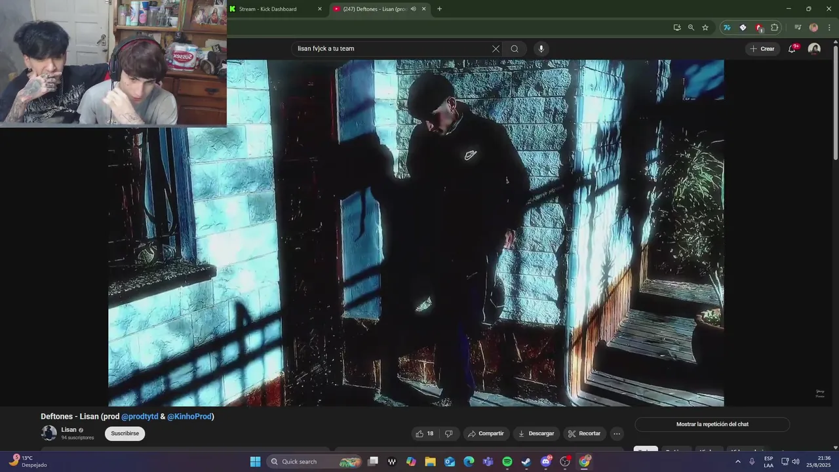The height and width of the screenshot is (472, 839).
Task: Mute the Deftones tab audio icon
Action: (x=413, y=9)
